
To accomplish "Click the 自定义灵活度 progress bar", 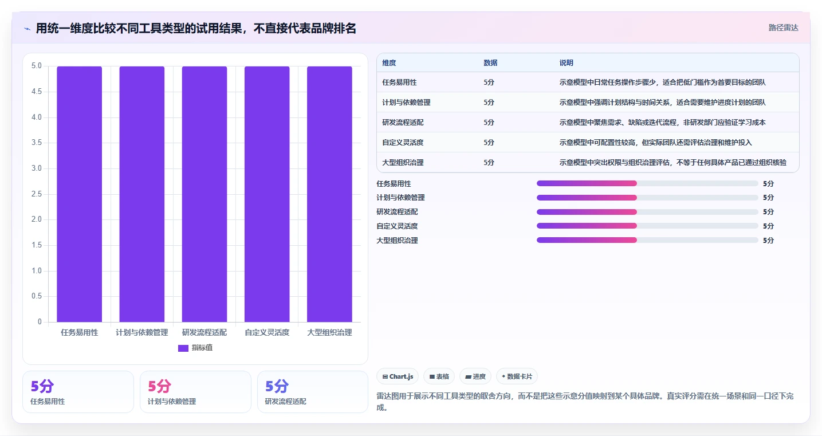I will (x=647, y=226).
